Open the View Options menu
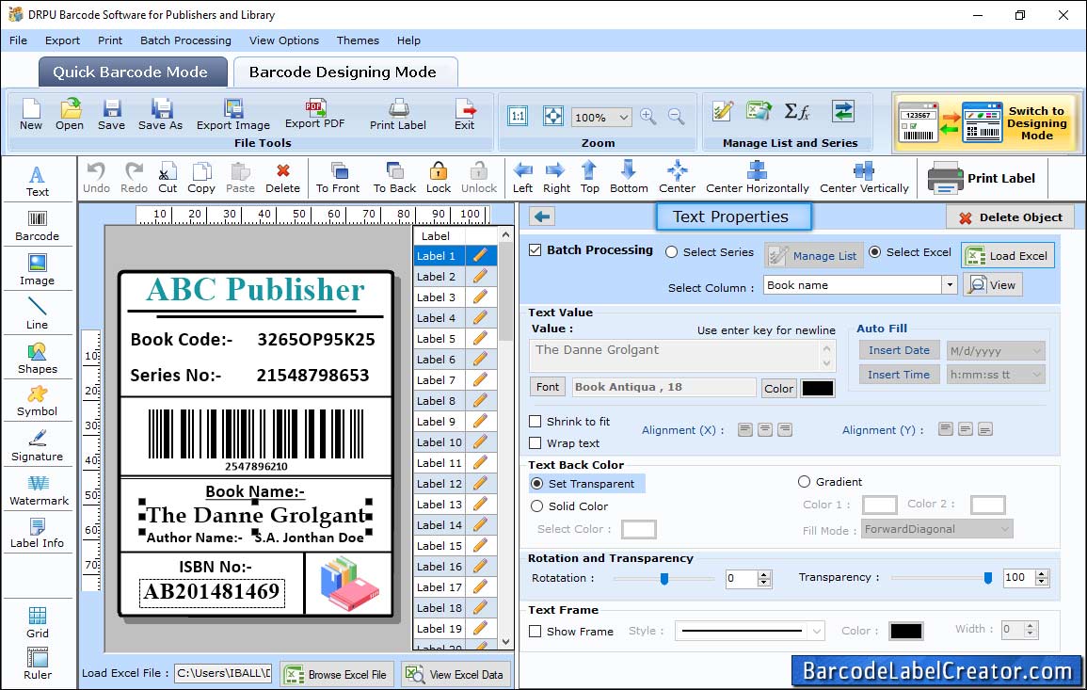This screenshot has width=1087, height=690. pos(284,40)
